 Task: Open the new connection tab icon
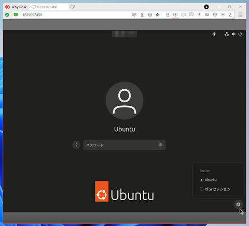pos(73,7)
